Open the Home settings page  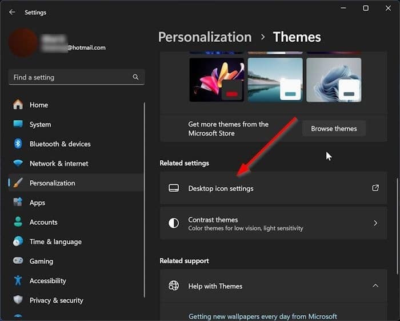pyautogui.click(x=38, y=105)
